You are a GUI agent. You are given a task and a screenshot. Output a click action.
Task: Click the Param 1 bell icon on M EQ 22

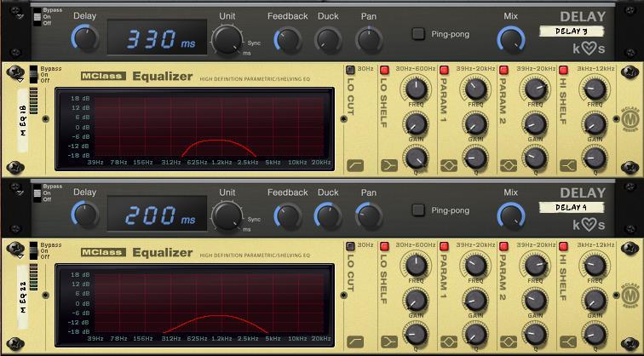(449, 342)
